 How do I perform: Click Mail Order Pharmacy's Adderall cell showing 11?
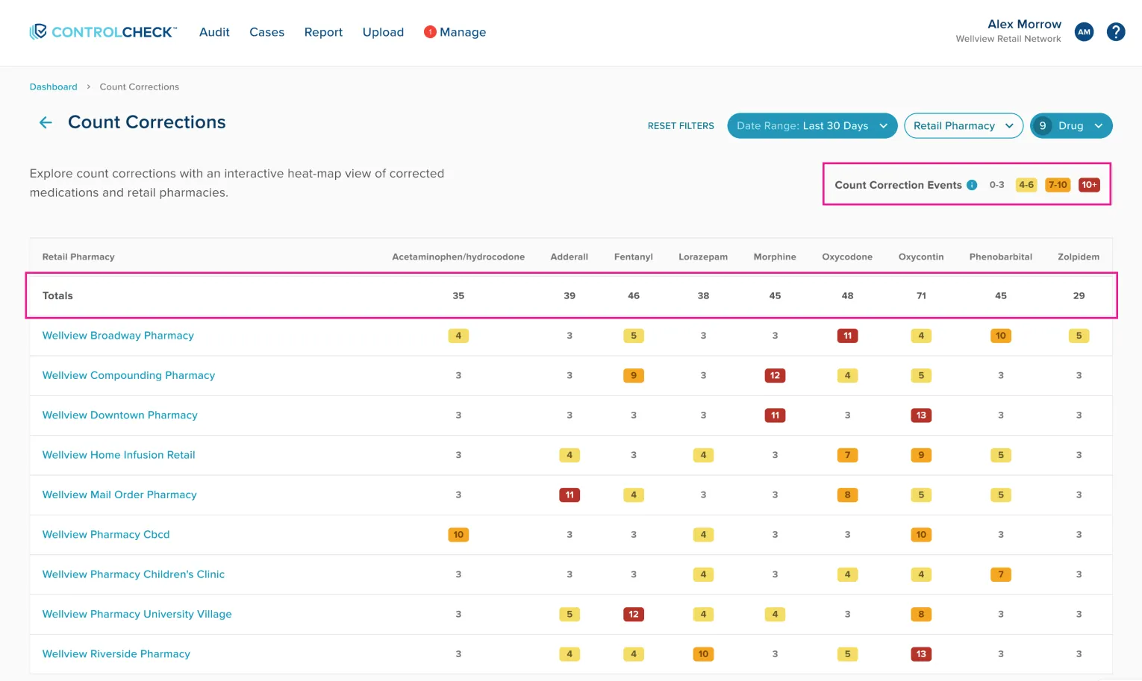pyautogui.click(x=570, y=495)
